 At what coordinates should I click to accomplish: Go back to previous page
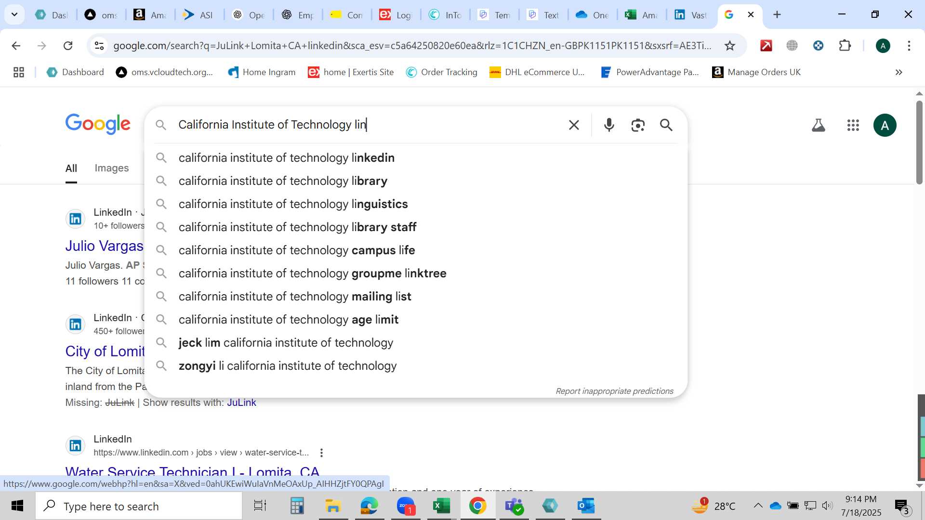[x=16, y=46]
